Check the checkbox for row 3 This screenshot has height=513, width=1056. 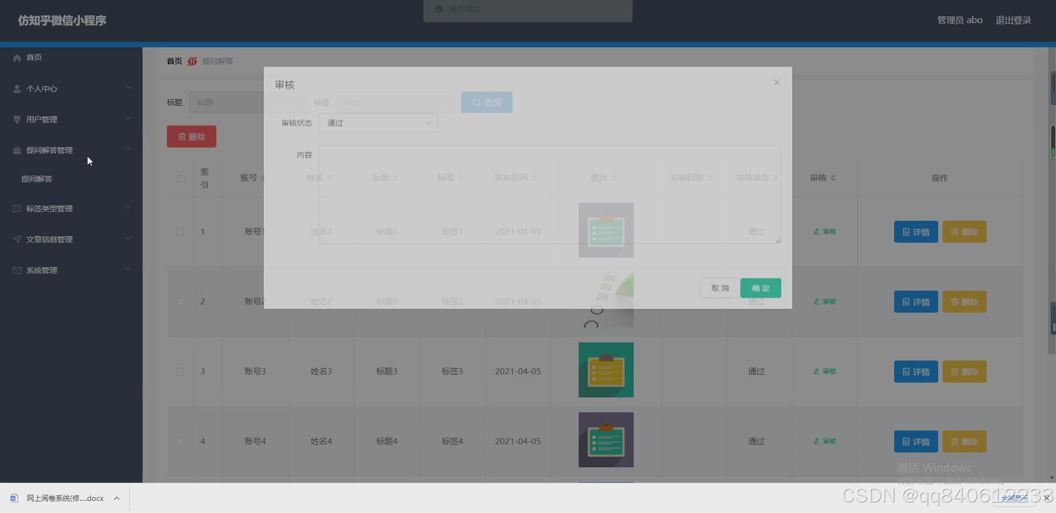pos(180,372)
